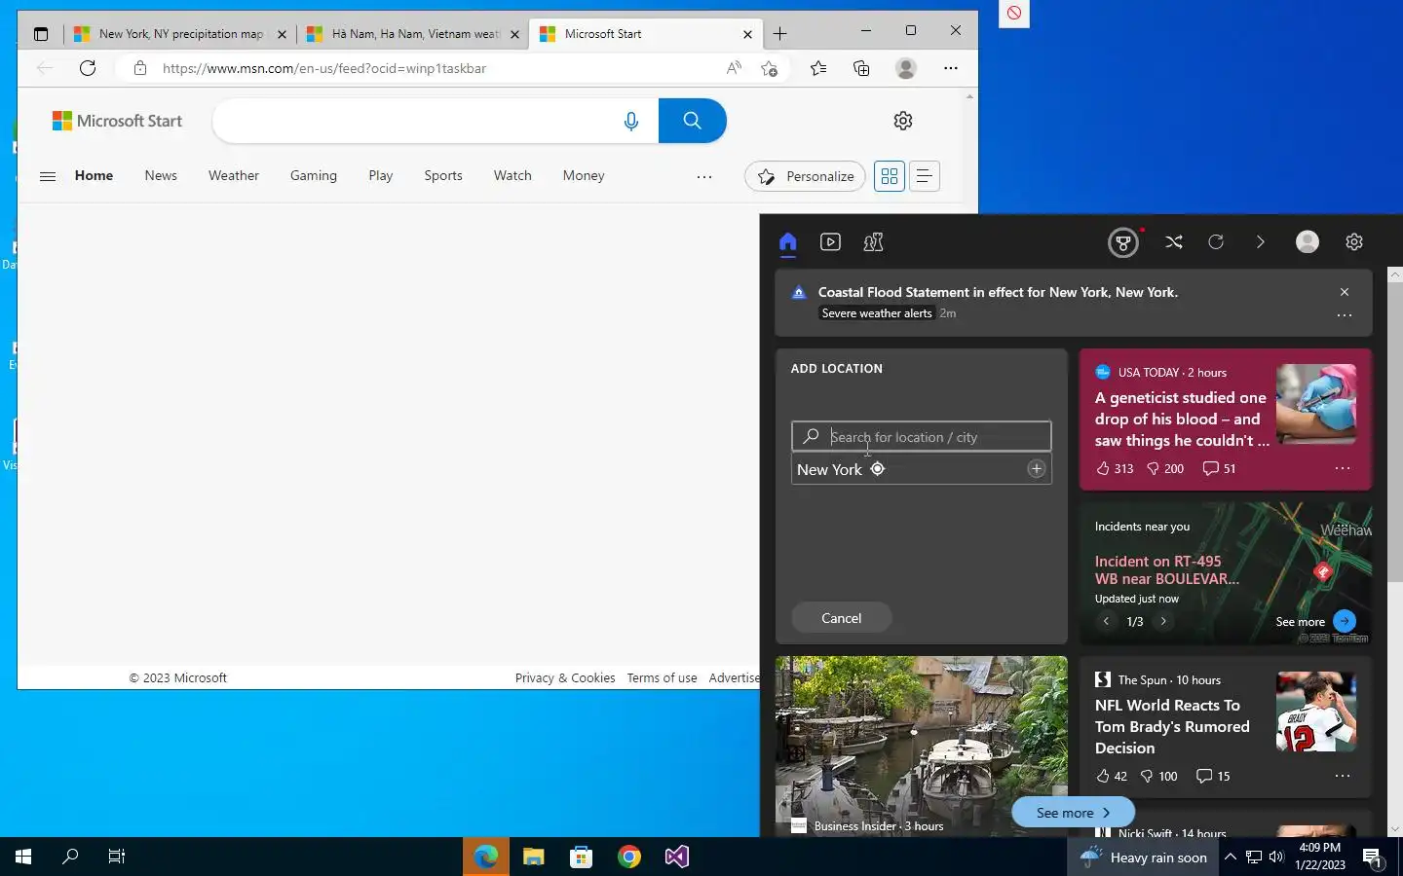This screenshot has height=876, width=1403.
Task: Open Edge collections icon
Action: pyautogui.click(x=861, y=68)
